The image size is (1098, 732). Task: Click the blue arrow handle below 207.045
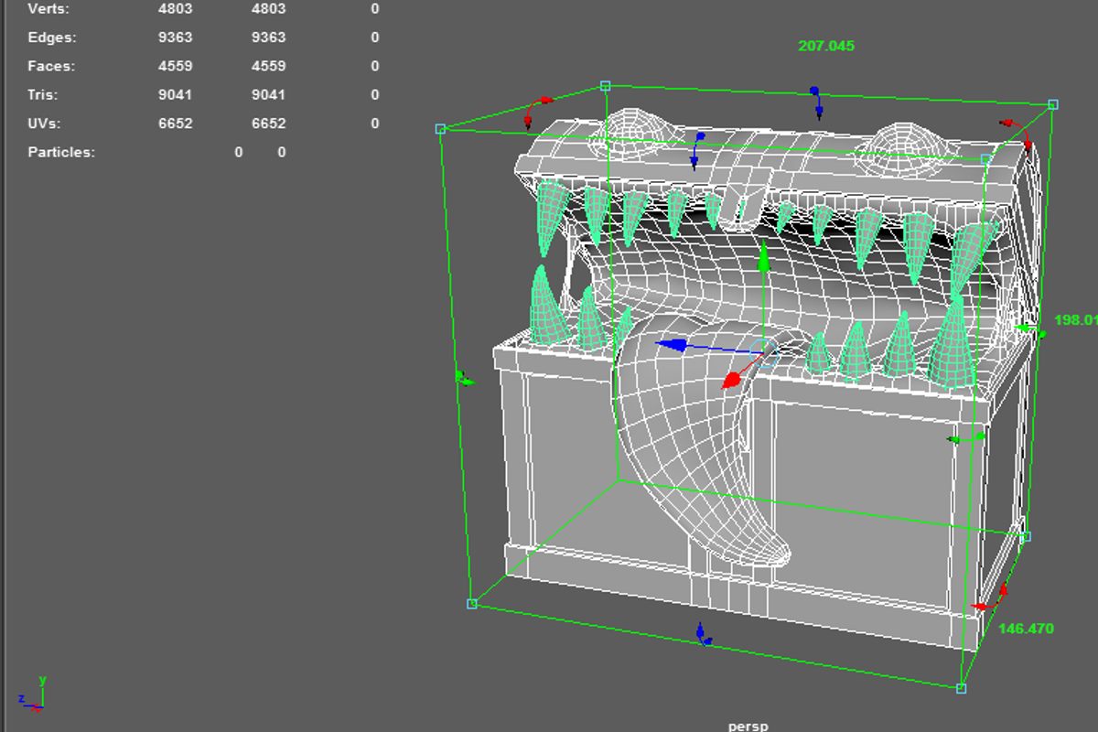[x=816, y=102]
